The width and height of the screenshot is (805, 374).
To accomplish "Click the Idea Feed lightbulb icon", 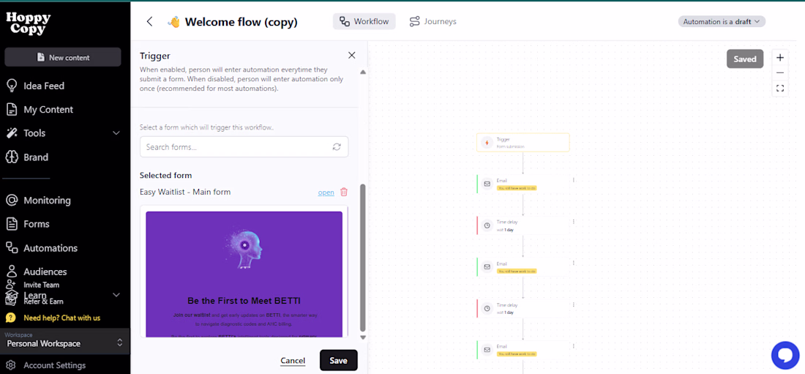I will [12, 86].
